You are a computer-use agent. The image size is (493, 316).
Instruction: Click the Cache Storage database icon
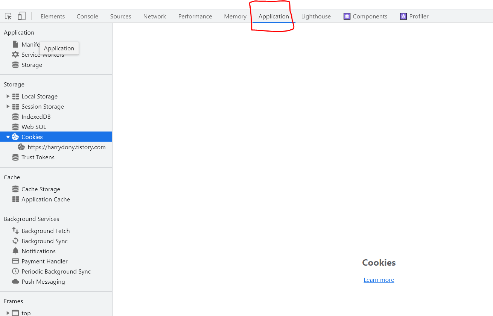[x=15, y=189]
